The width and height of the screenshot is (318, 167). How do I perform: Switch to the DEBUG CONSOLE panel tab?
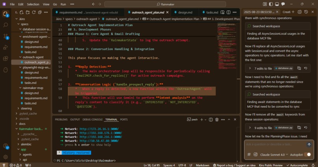coord(92,120)
